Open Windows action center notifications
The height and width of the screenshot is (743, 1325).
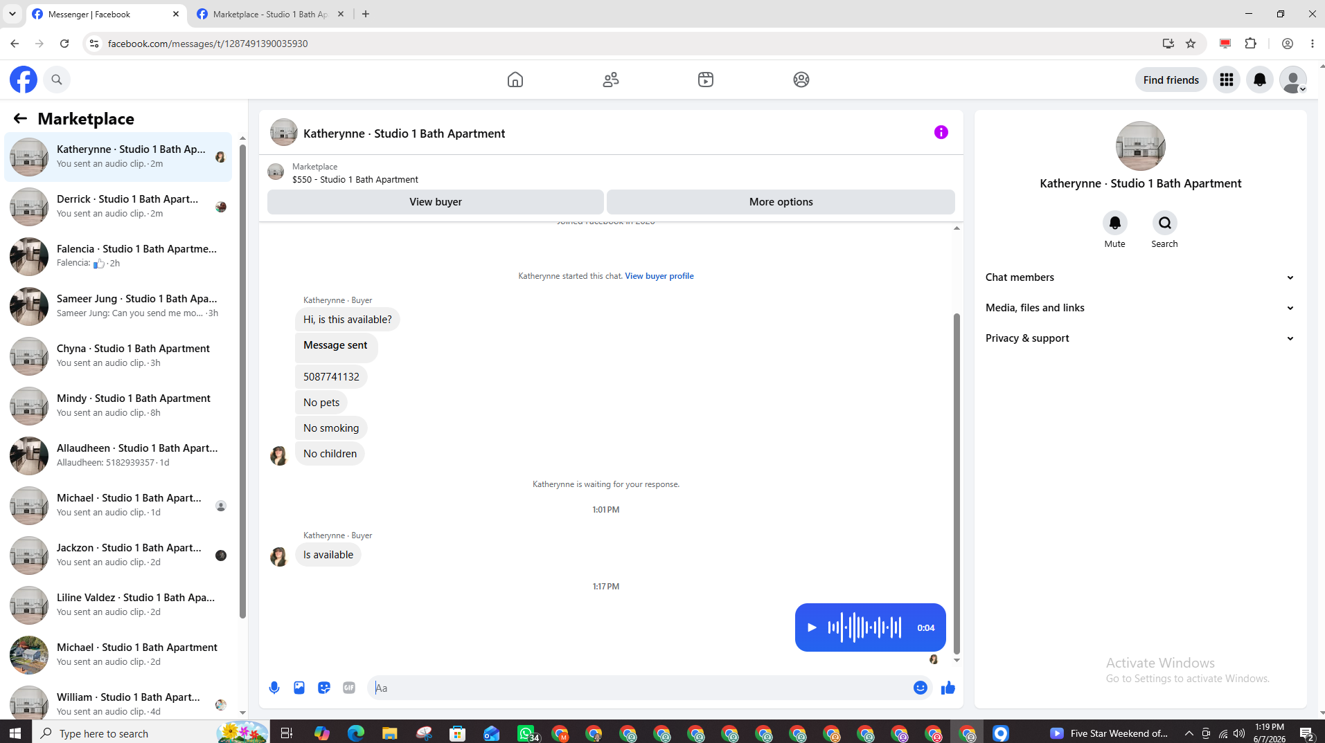tap(1306, 733)
